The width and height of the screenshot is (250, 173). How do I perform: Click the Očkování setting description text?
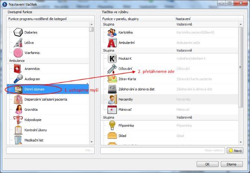(x=183, y=69)
